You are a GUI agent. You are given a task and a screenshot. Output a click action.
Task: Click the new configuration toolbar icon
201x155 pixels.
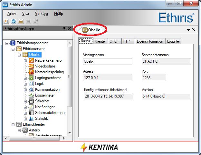coord(6,21)
